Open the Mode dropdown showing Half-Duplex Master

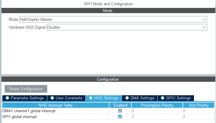click(x=113, y=19)
